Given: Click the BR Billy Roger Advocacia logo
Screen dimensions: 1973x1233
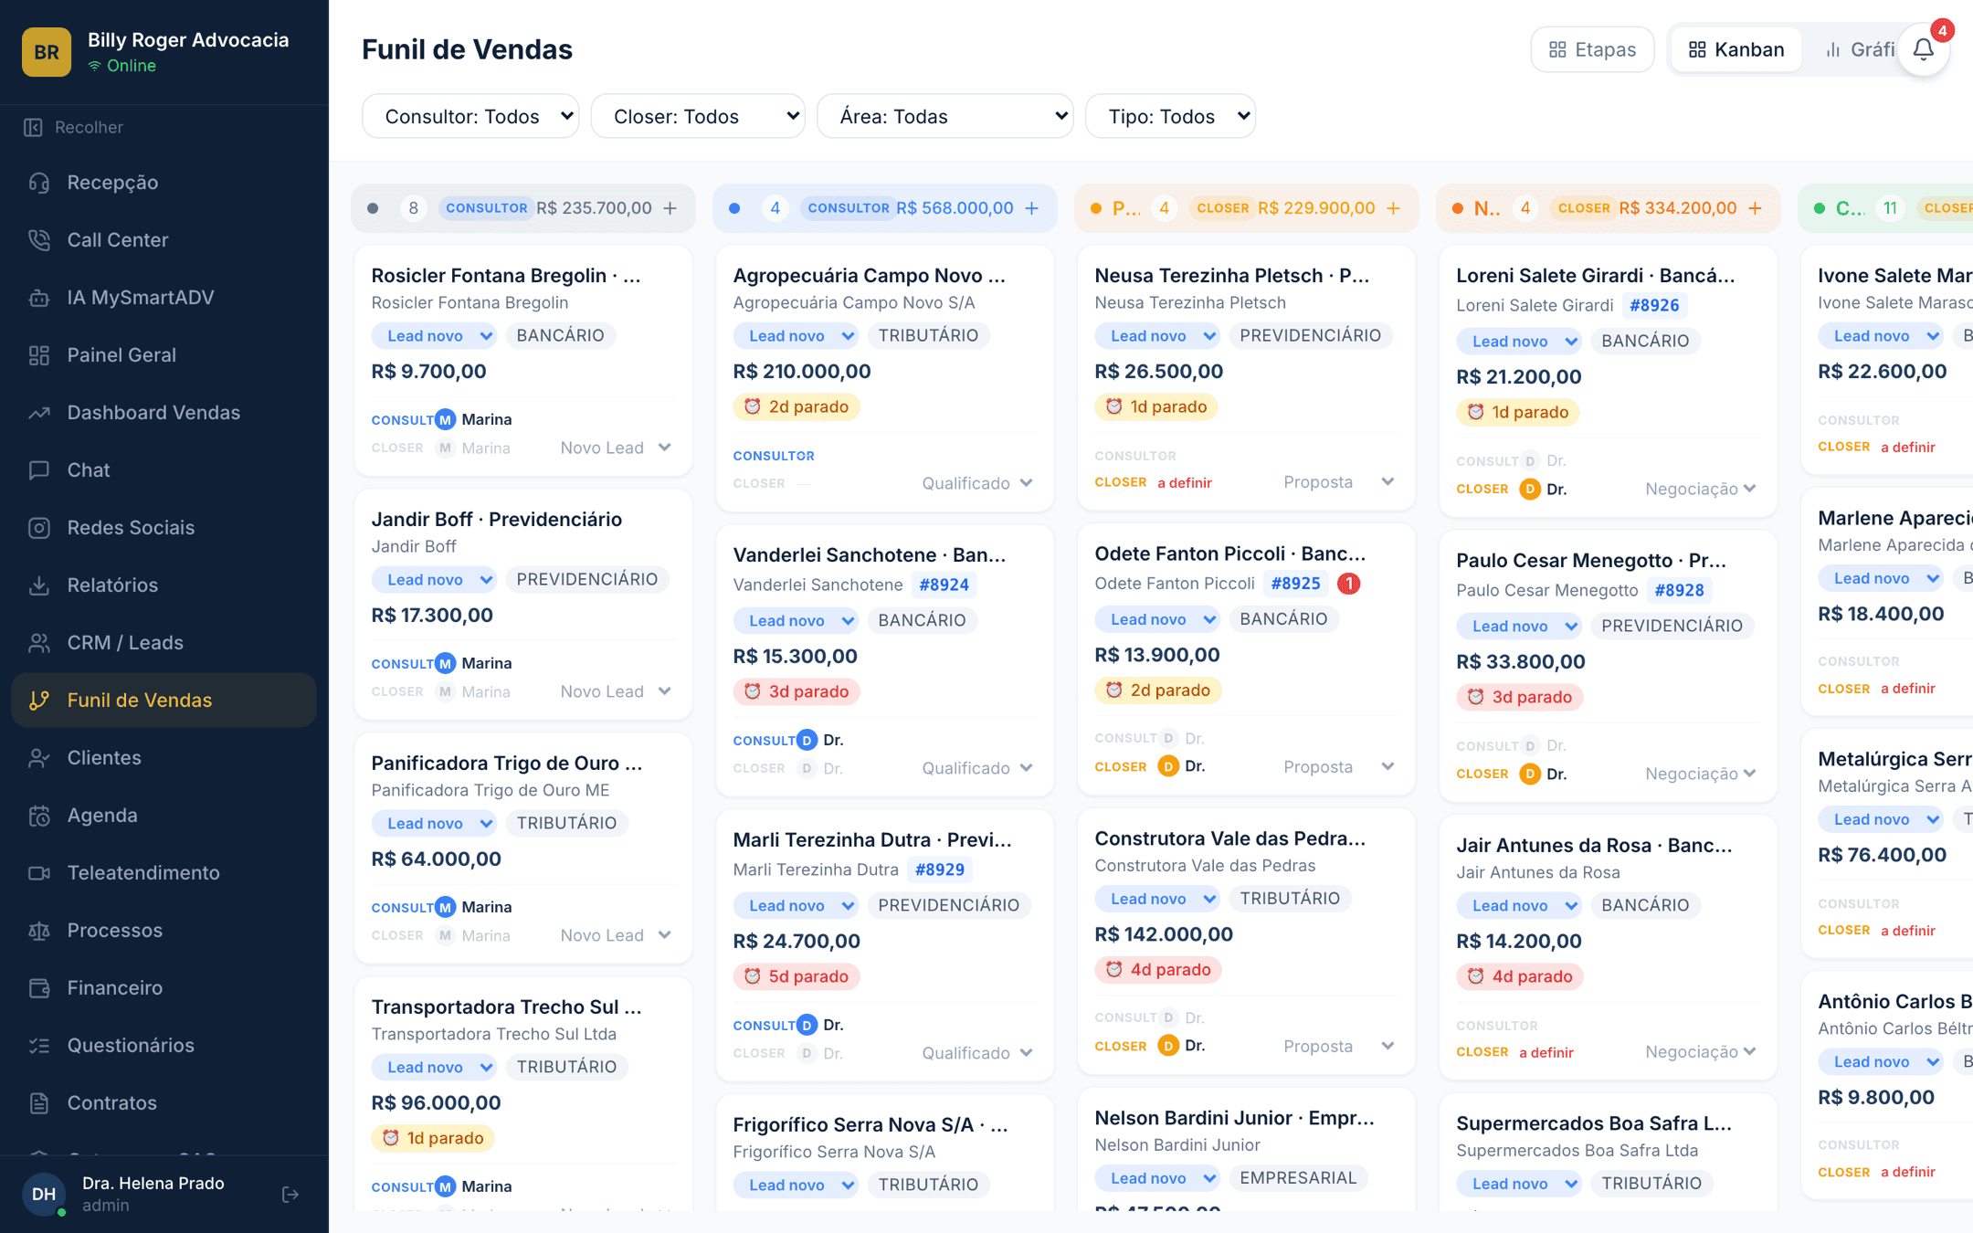Looking at the screenshot, I should tap(47, 52).
